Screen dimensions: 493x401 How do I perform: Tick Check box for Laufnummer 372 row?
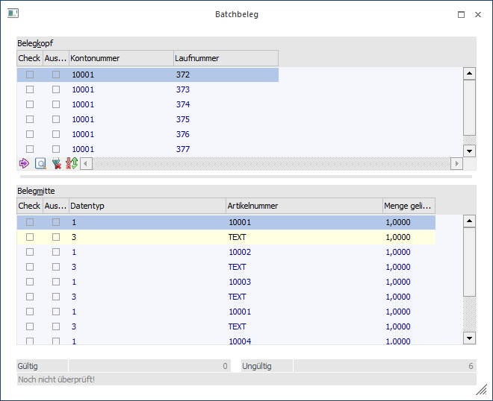[30, 75]
